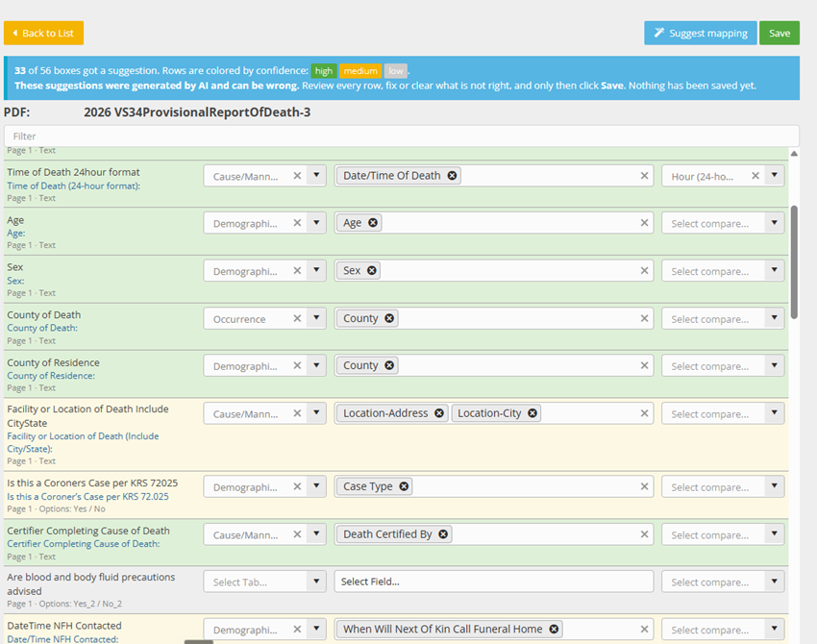Clear Occurrence tab selection in County of Death row
The image size is (817, 644).
tap(297, 318)
